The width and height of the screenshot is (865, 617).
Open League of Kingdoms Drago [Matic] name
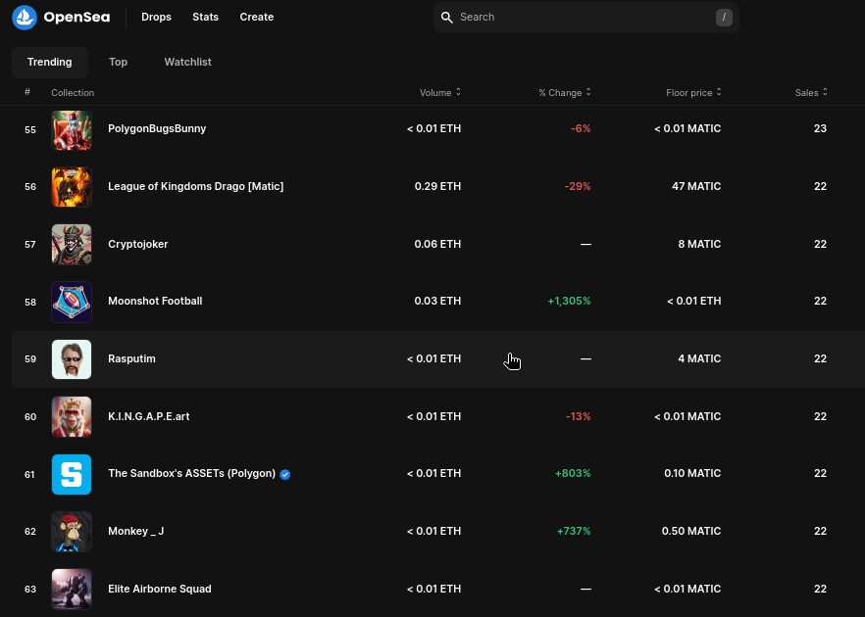[x=196, y=186]
